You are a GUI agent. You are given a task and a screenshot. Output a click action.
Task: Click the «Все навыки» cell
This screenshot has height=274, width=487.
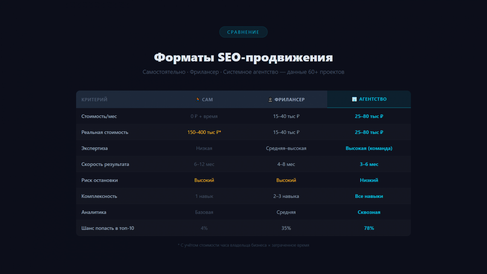(369, 196)
